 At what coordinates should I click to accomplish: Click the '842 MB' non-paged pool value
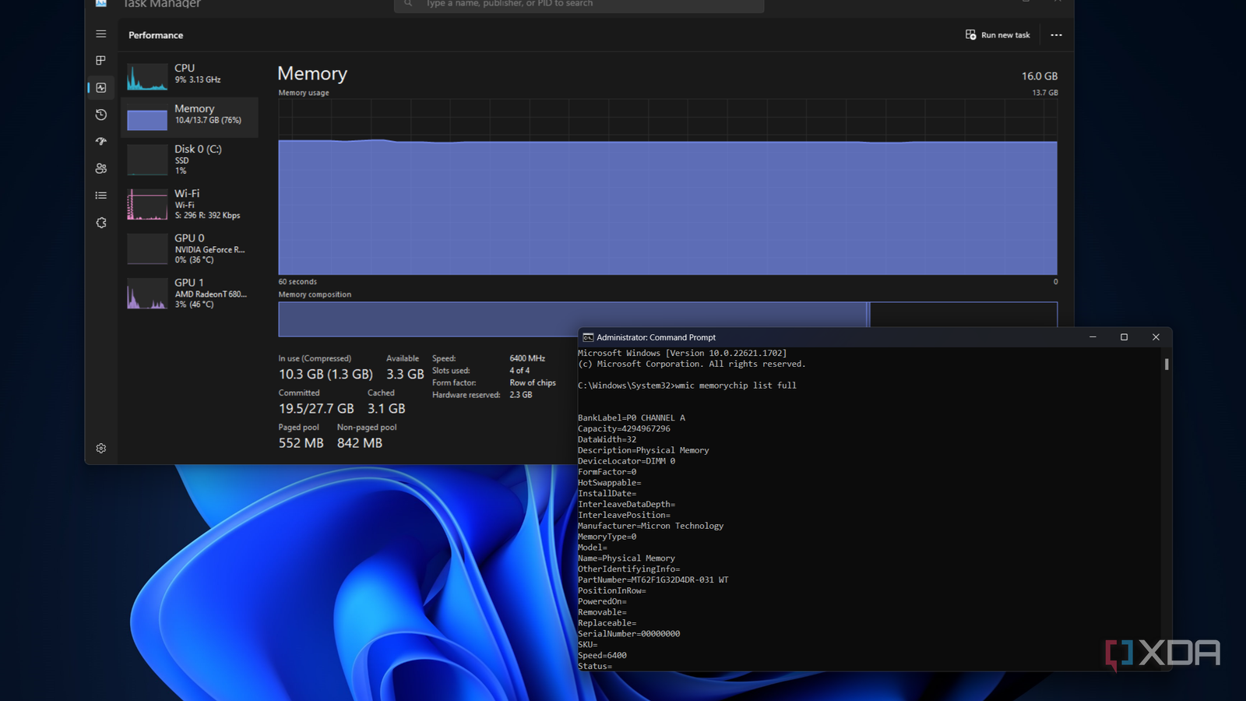(x=360, y=443)
